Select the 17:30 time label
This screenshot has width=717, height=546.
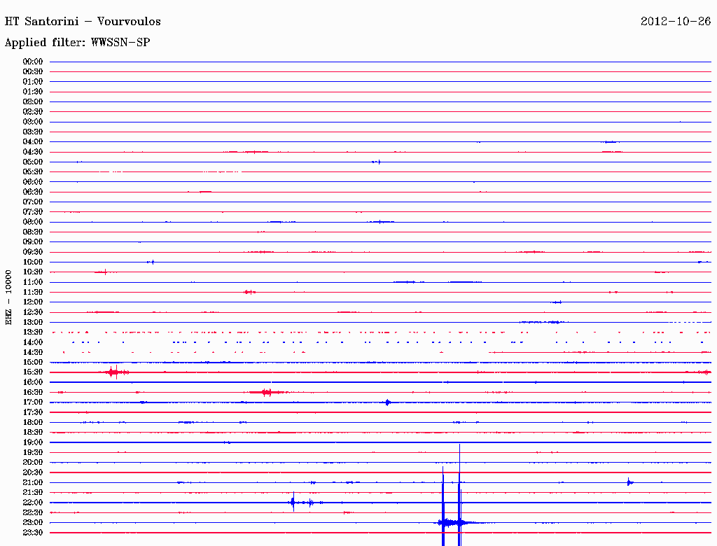coord(33,412)
